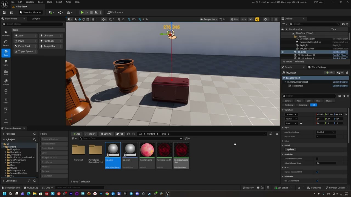The image size is (351, 197).
Task: Toggle the Scale lock icon
Action: [x=301, y=123]
